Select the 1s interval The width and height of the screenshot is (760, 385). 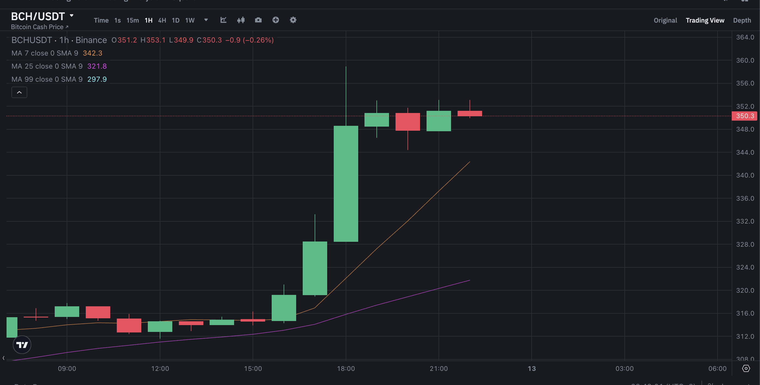(x=117, y=20)
